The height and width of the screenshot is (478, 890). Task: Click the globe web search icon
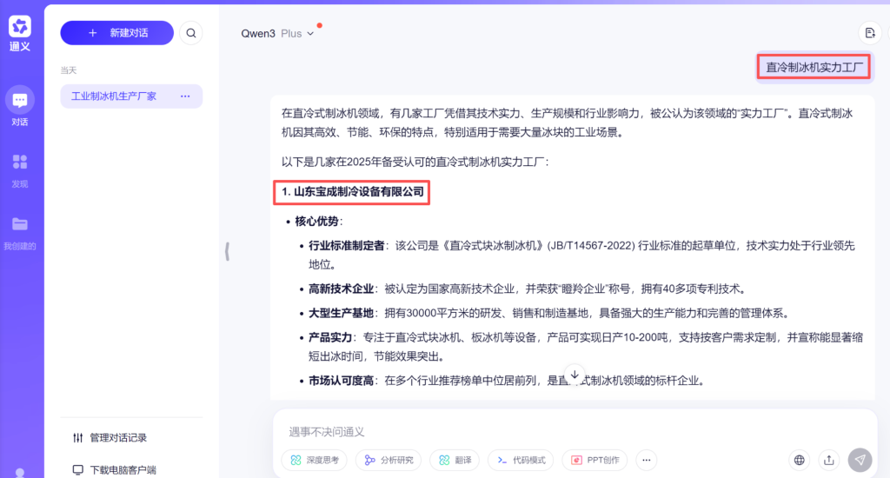tap(800, 460)
